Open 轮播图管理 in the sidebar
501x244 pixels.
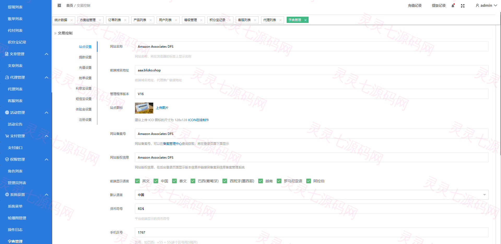(x=17, y=218)
